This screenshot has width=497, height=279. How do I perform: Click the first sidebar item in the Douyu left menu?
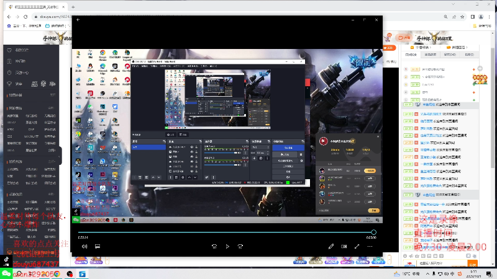point(31,50)
